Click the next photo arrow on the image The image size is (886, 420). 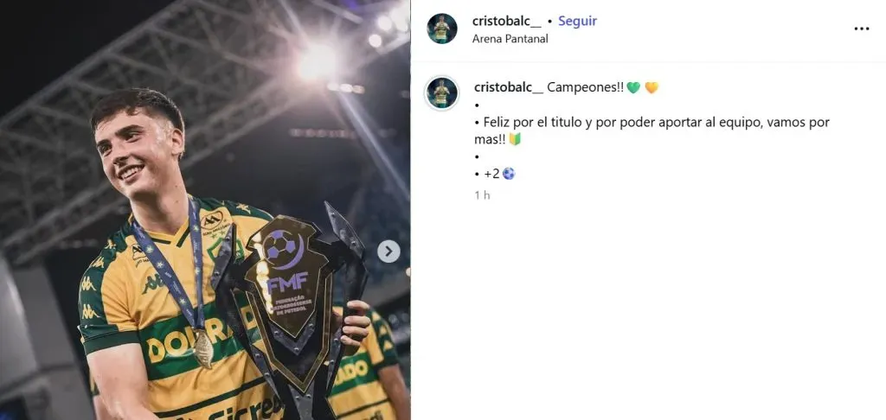[x=388, y=251]
